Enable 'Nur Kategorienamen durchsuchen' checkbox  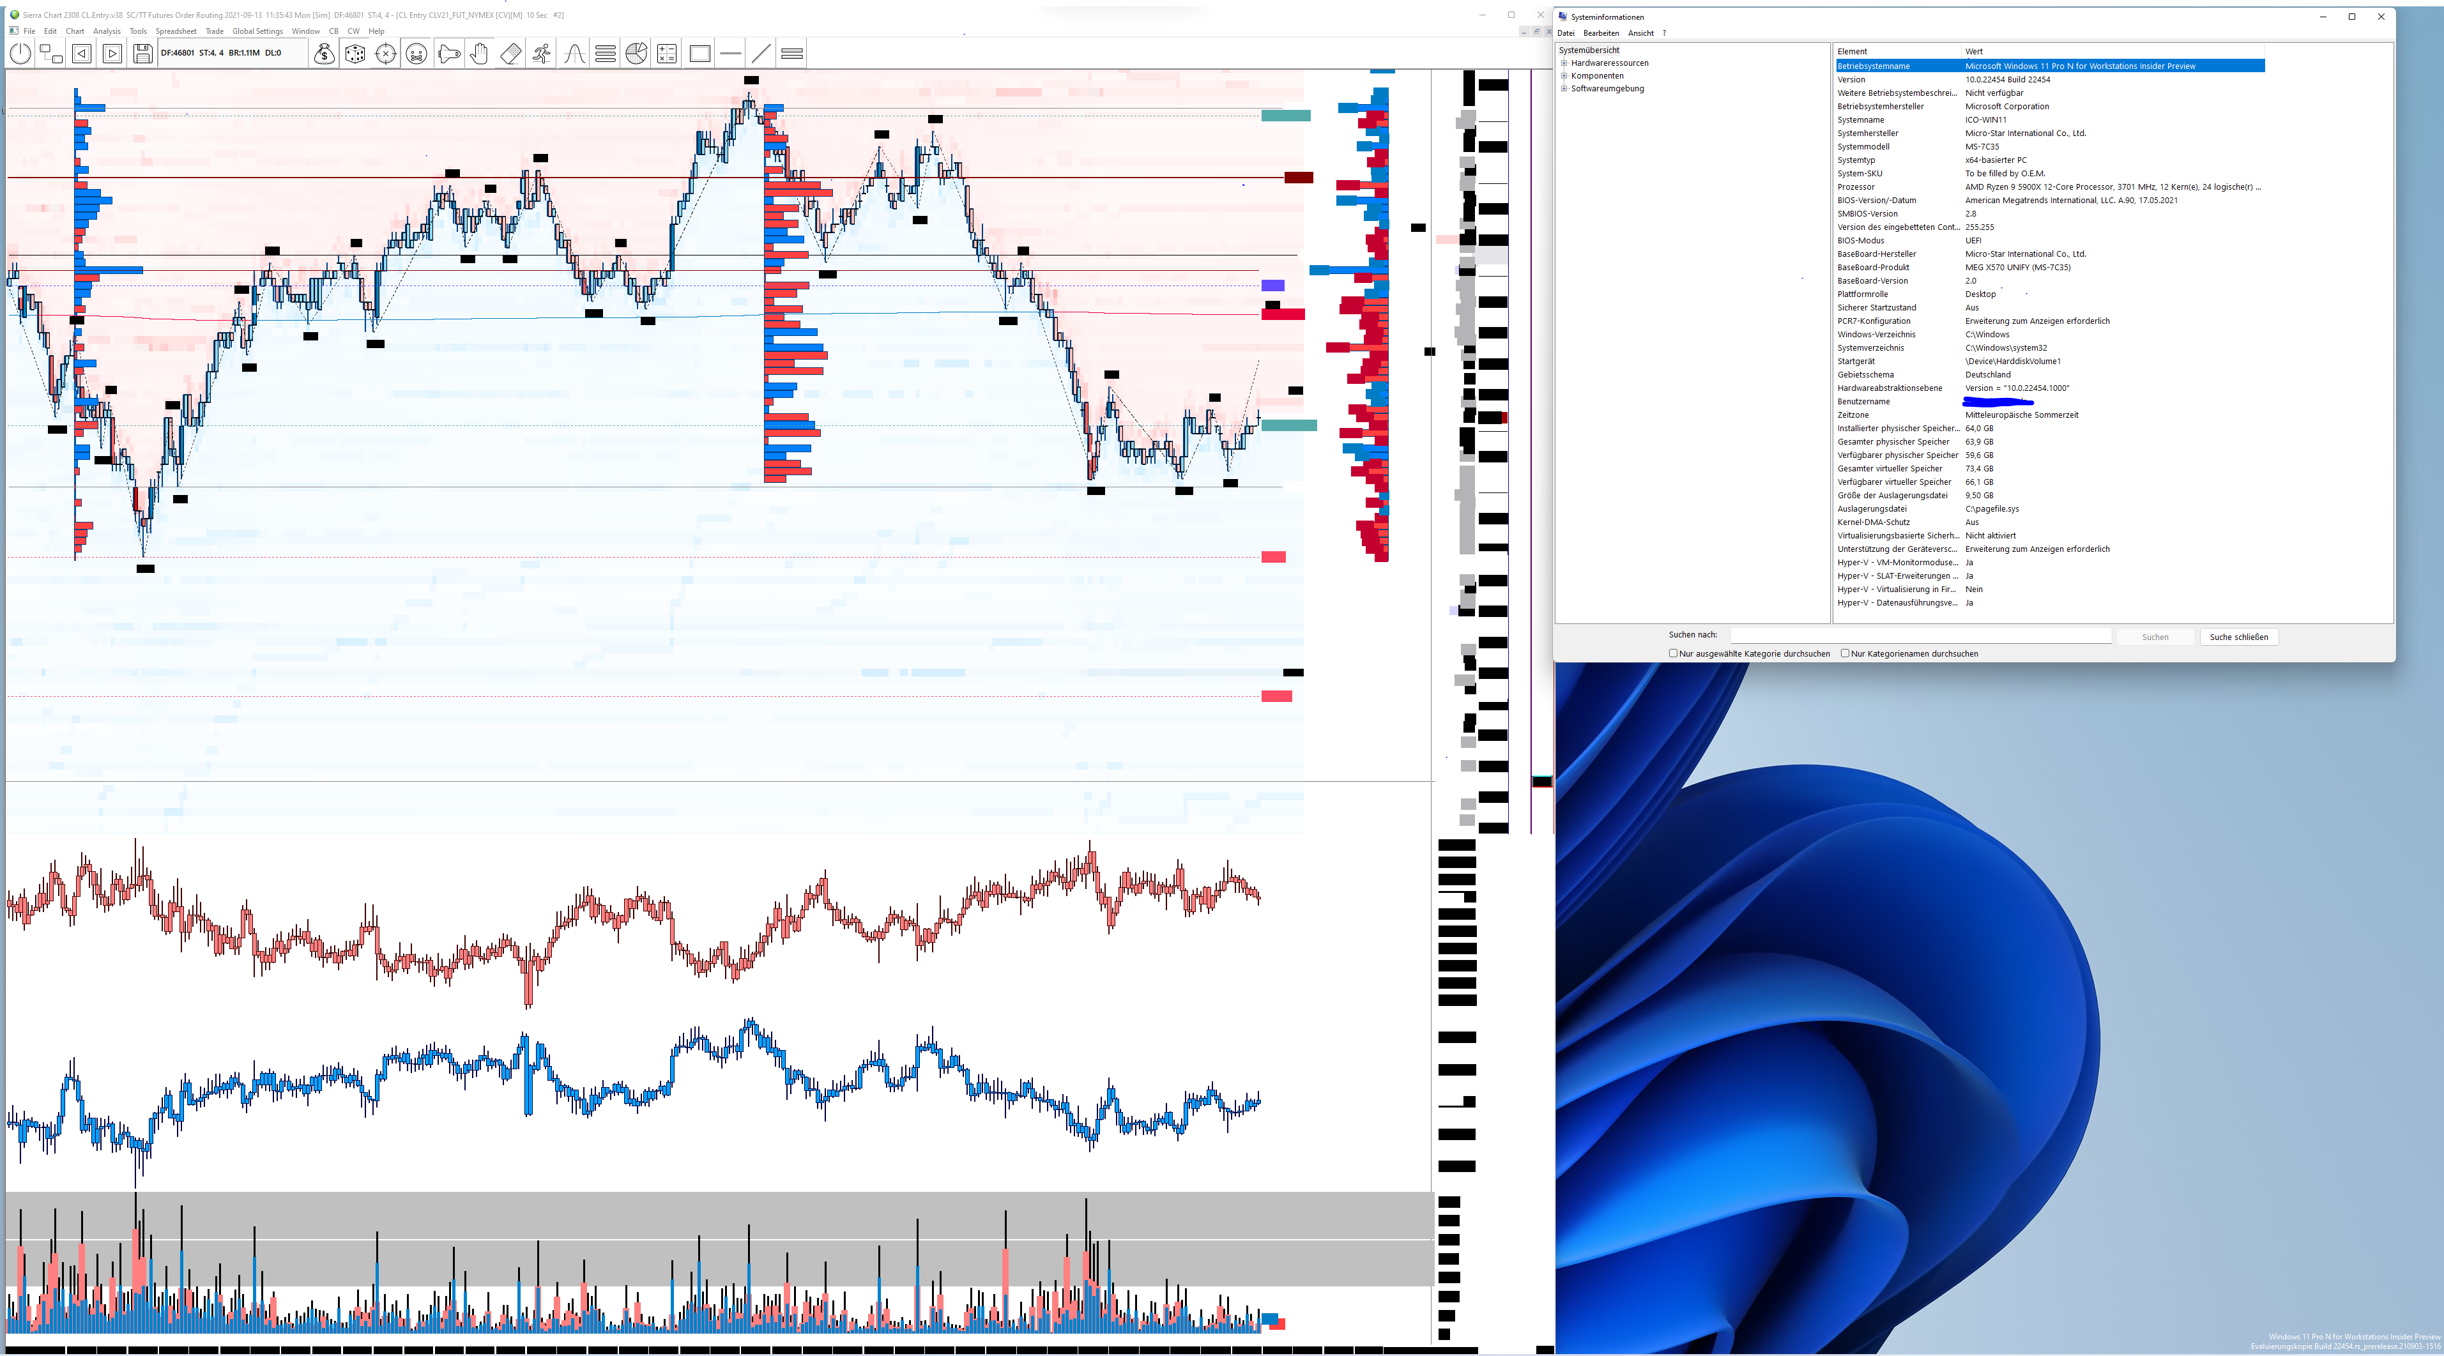point(1845,653)
